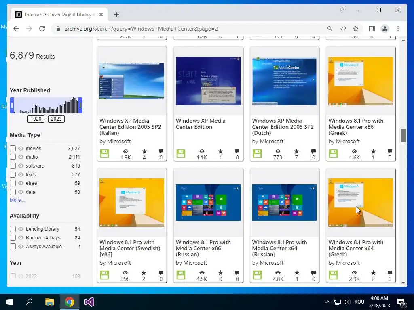Check the audio media type
Image resolution: width=414 pixels, height=310 pixels.
tap(13, 157)
